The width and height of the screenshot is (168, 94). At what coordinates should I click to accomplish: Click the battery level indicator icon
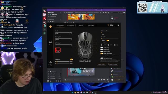(x=111, y=25)
